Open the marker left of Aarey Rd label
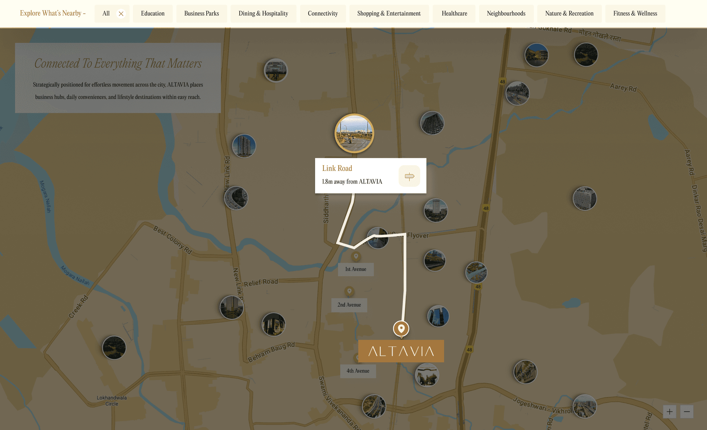This screenshot has height=430, width=707. tap(517, 93)
